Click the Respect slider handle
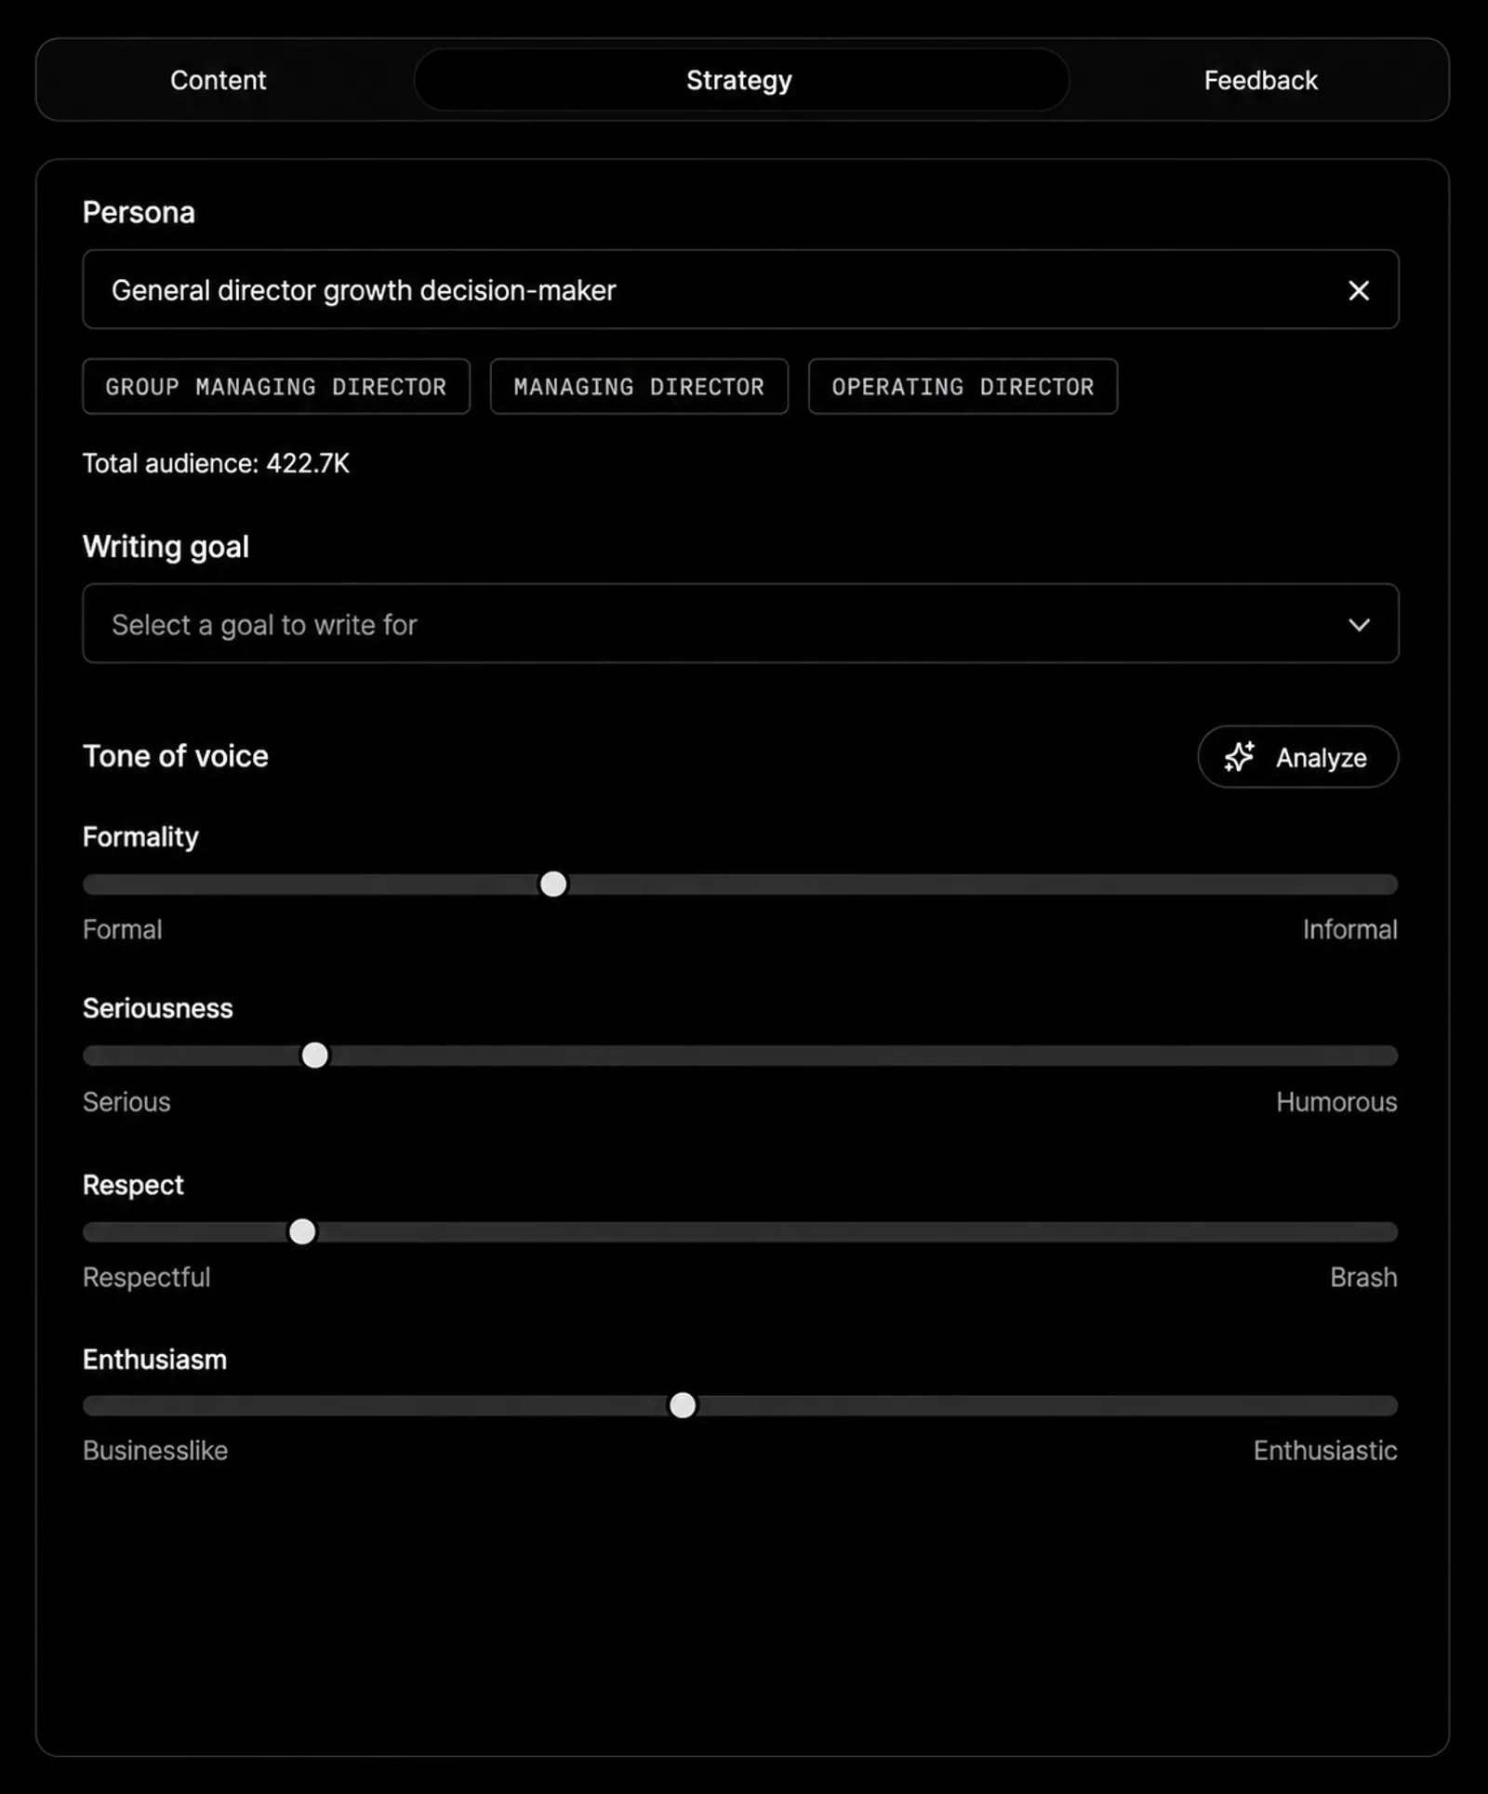 (302, 1231)
